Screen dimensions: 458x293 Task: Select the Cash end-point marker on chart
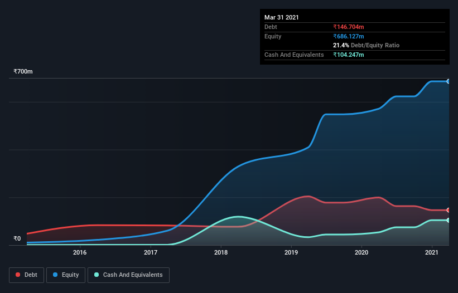[x=449, y=220]
